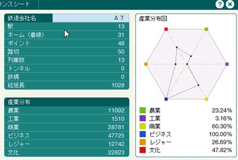
Task: Click the 産業分布 section header
Action: [67, 102]
